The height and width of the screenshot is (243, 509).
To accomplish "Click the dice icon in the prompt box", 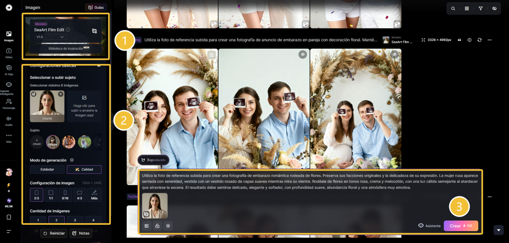I will tap(168, 226).
